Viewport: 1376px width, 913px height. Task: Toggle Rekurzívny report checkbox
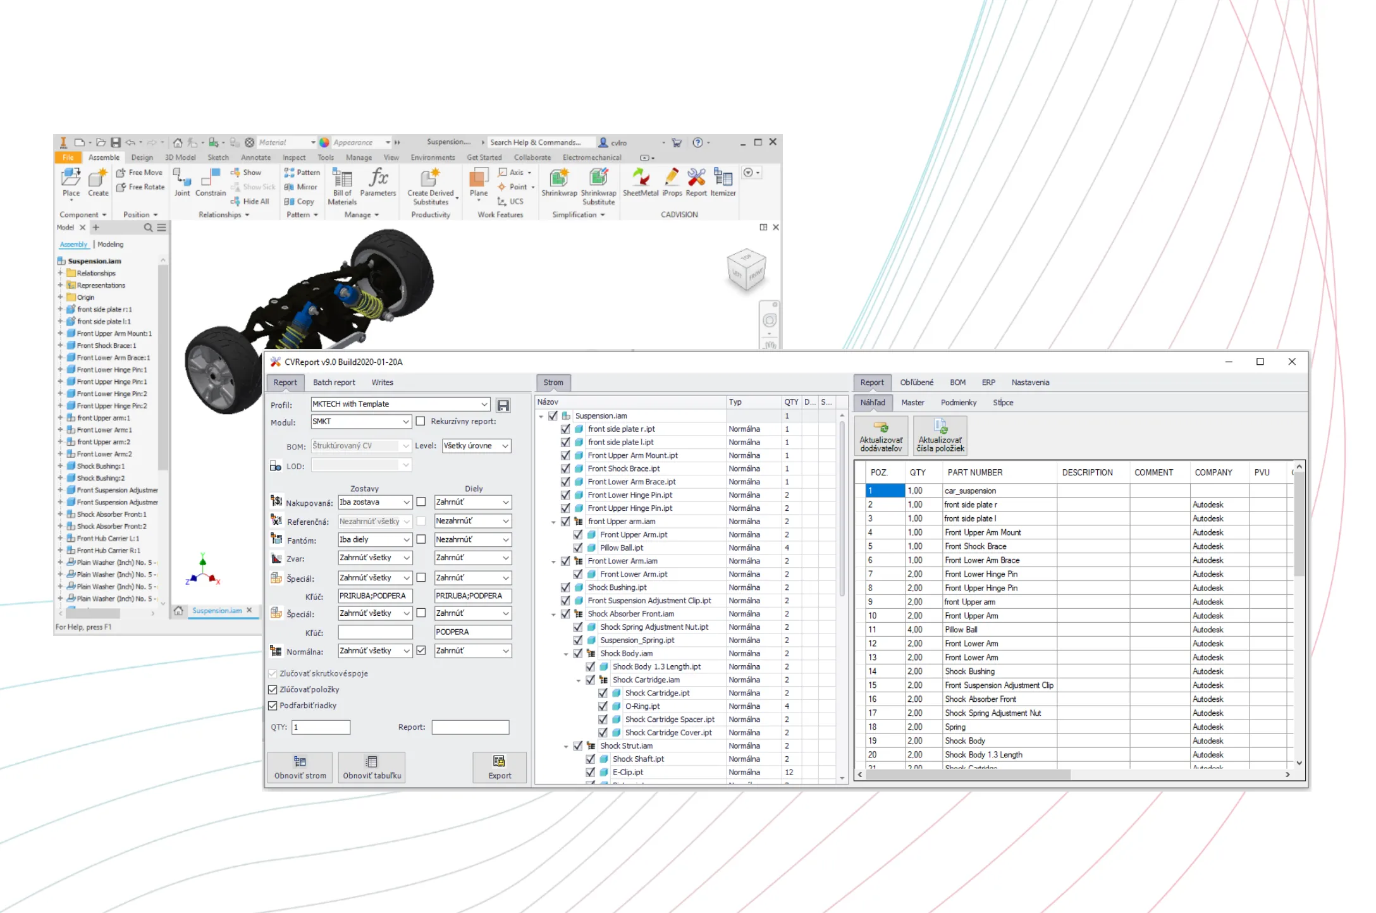(421, 422)
